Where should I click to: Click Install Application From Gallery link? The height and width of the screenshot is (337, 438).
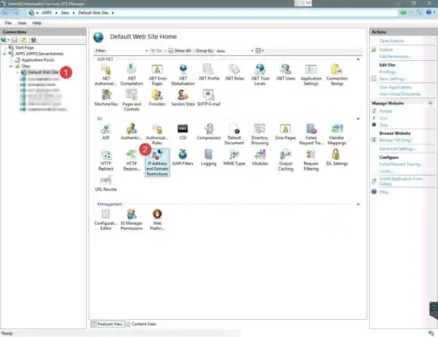click(401, 181)
